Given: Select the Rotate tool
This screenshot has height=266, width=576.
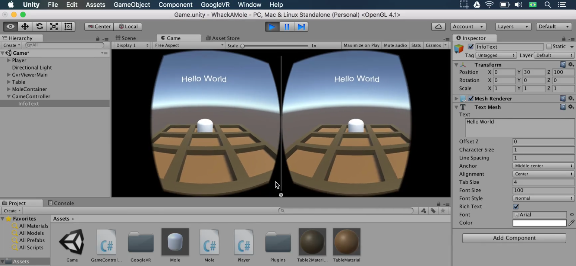Looking at the screenshot, I should (x=39, y=26).
